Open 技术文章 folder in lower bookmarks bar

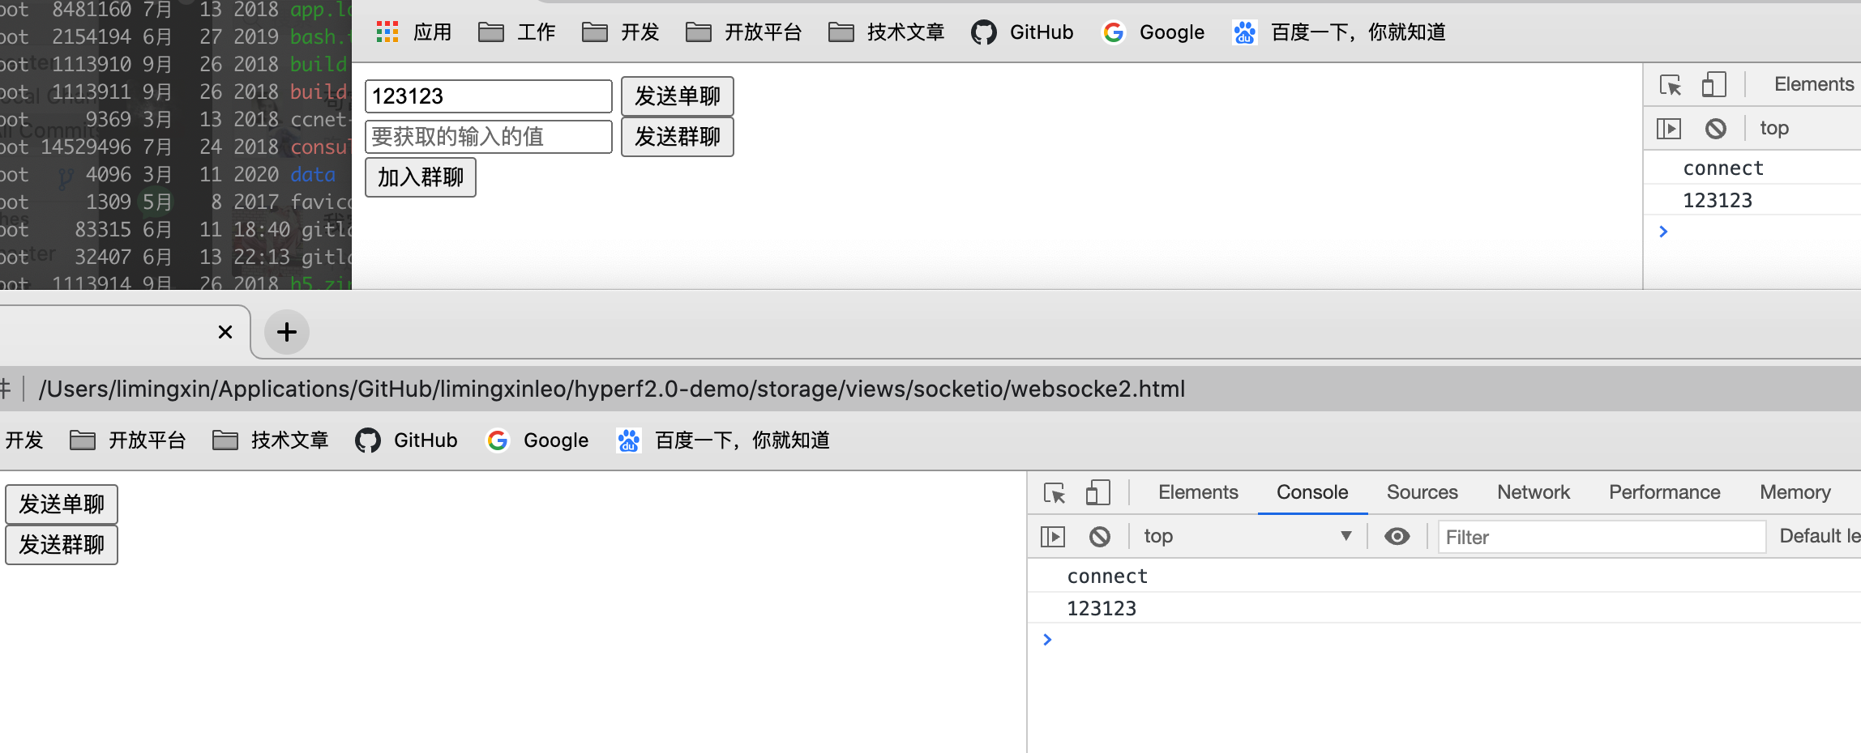click(x=270, y=440)
